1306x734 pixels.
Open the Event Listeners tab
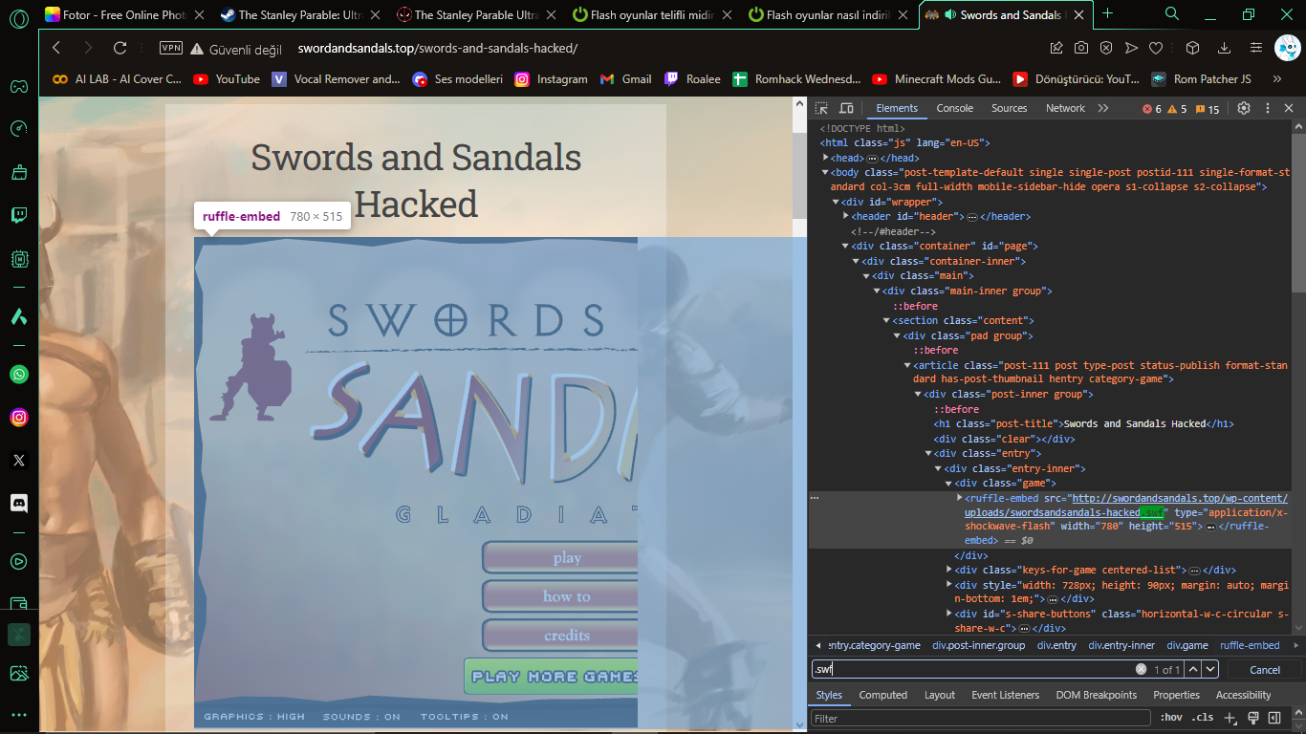1006,695
